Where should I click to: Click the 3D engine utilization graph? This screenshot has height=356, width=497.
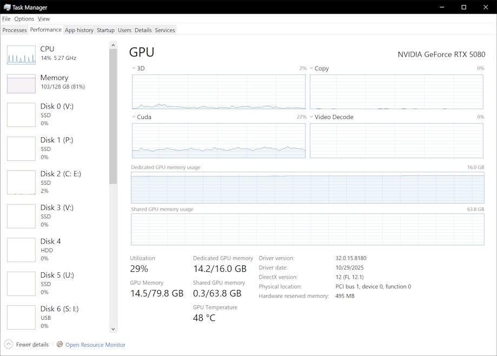point(218,92)
